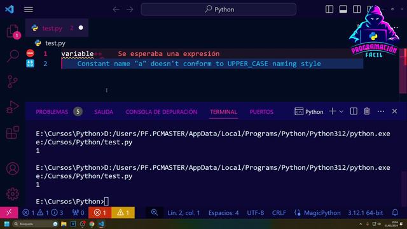Click the 'Lín. 2, col. 1' cursor position
The image size is (407, 229).
pyautogui.click(x=184, y=213)
